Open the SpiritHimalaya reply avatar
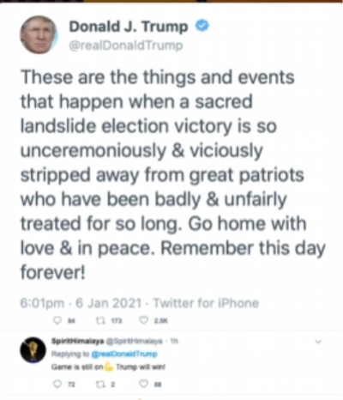The height and width of the screenshot is (400, 343). 33,350
